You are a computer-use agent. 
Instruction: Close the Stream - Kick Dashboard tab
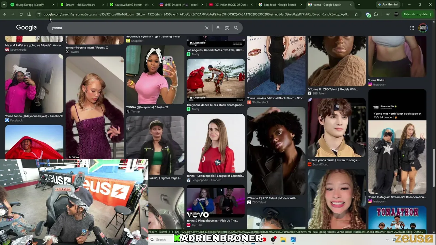[103, 5]
